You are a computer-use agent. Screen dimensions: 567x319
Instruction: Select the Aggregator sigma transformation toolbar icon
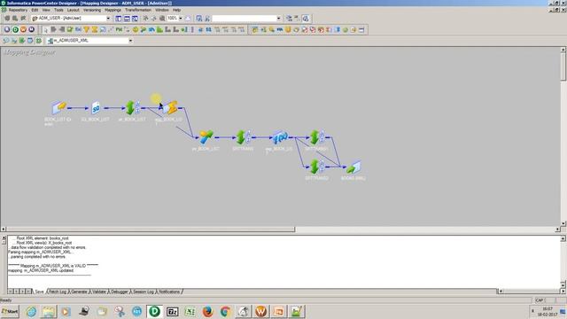pyautogui.click(x=95, y=29)
